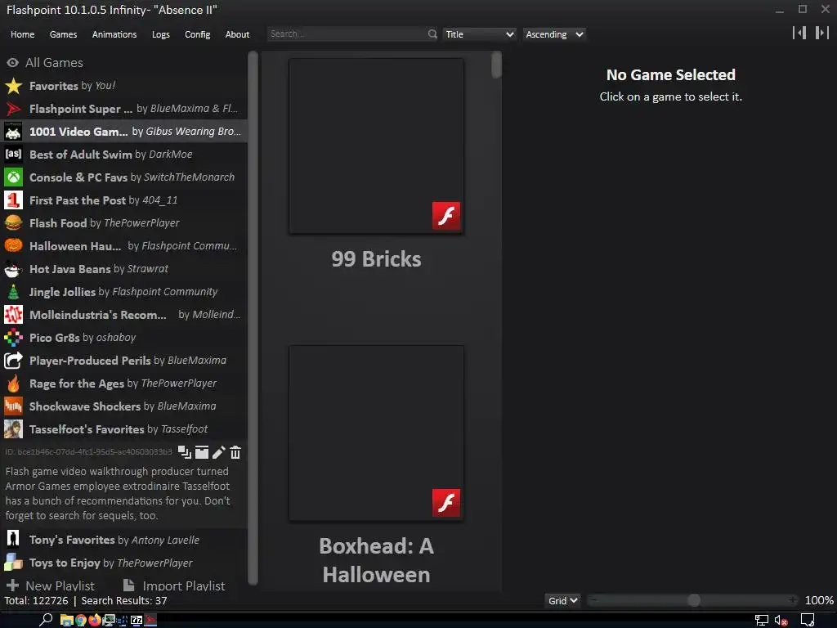This screenshot has height=628, width=837.
Task: Click the toy blocks icon for Toys to Enjoy
Action: coord(13,563)
